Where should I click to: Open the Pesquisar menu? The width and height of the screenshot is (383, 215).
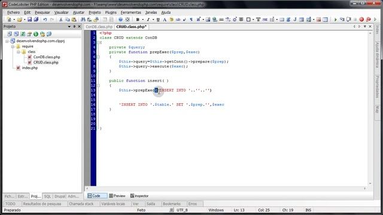pyautogui.click(x=42, y=12)
